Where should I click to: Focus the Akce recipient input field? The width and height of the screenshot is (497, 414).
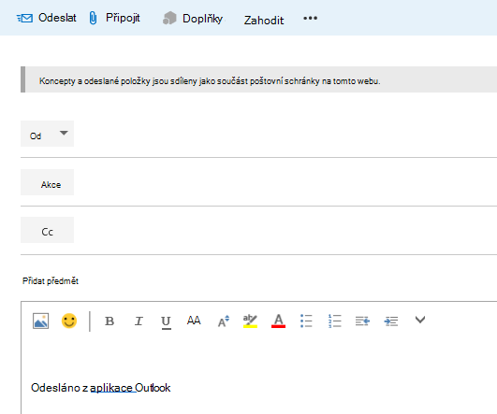[285, 182]
